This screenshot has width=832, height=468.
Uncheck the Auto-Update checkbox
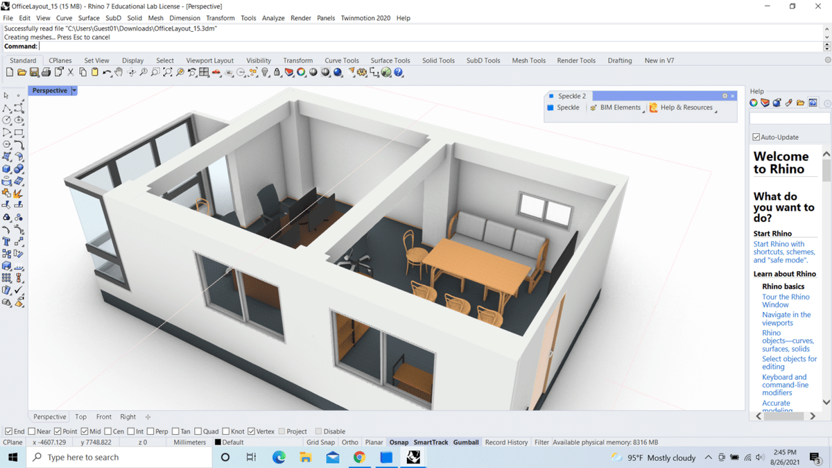point(756,137)
